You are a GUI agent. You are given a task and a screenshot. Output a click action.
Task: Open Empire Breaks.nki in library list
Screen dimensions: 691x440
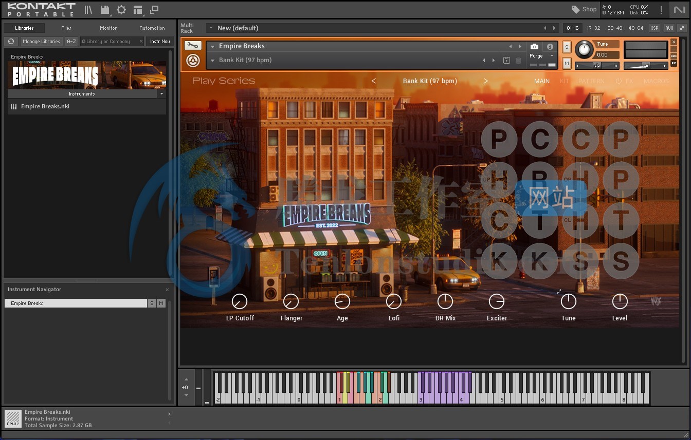87,107
